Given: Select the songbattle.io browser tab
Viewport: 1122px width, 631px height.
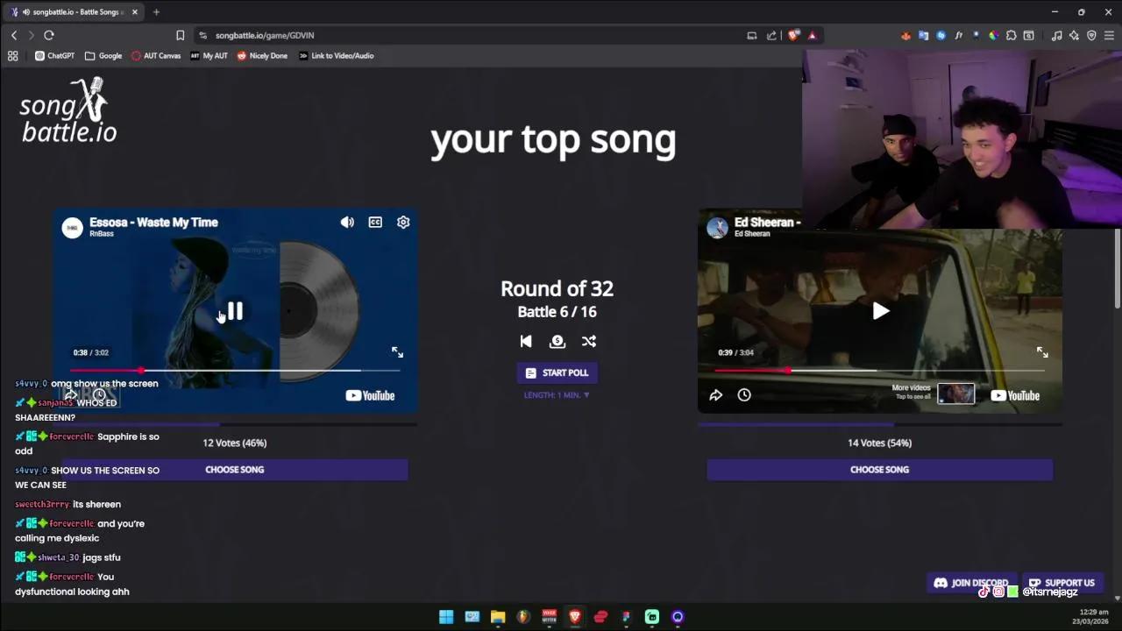Looking at the screenshot, I should pos(75,12).
